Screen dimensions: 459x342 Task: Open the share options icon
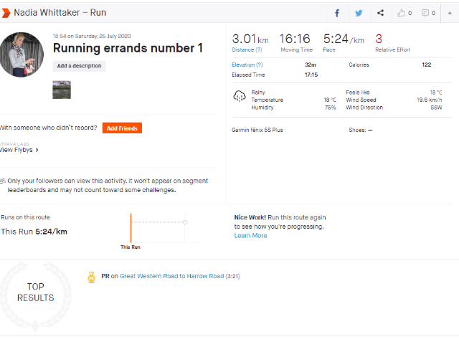coord(380,13)
